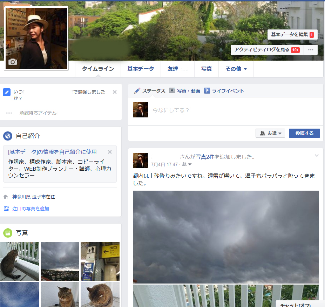The height and width of the screenshot is (307, 325).
Task: Open the blue sky photo thumbnail
Action: pos(20,295)
